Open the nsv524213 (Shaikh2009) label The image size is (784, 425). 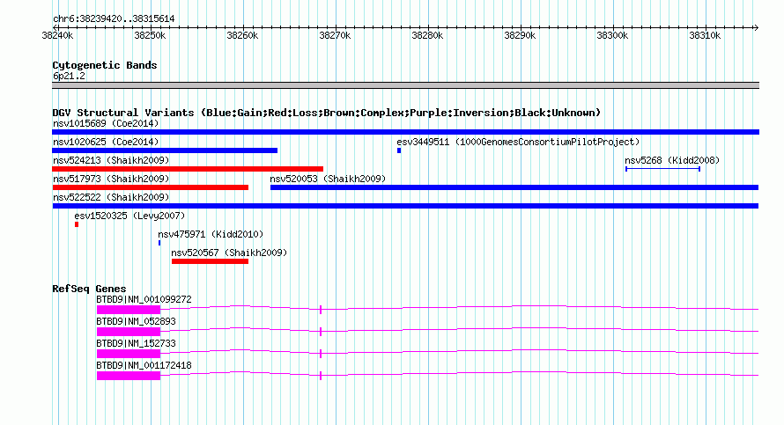click(x=111, y=160)
